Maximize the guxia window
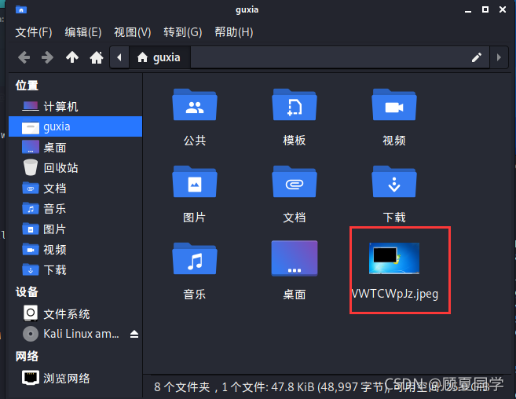516x399 pixels. (485, 9)
